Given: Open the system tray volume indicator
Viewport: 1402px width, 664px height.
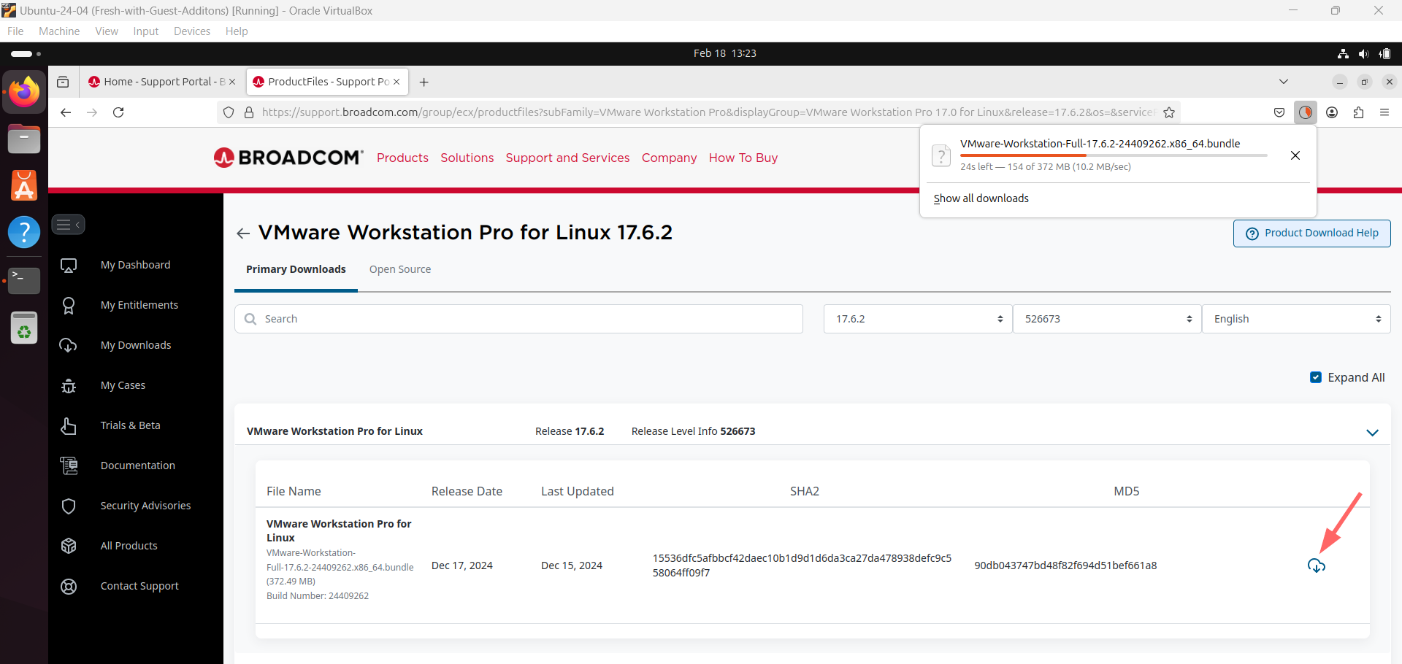Looking at the screenshot, I should pos(1363,54).
